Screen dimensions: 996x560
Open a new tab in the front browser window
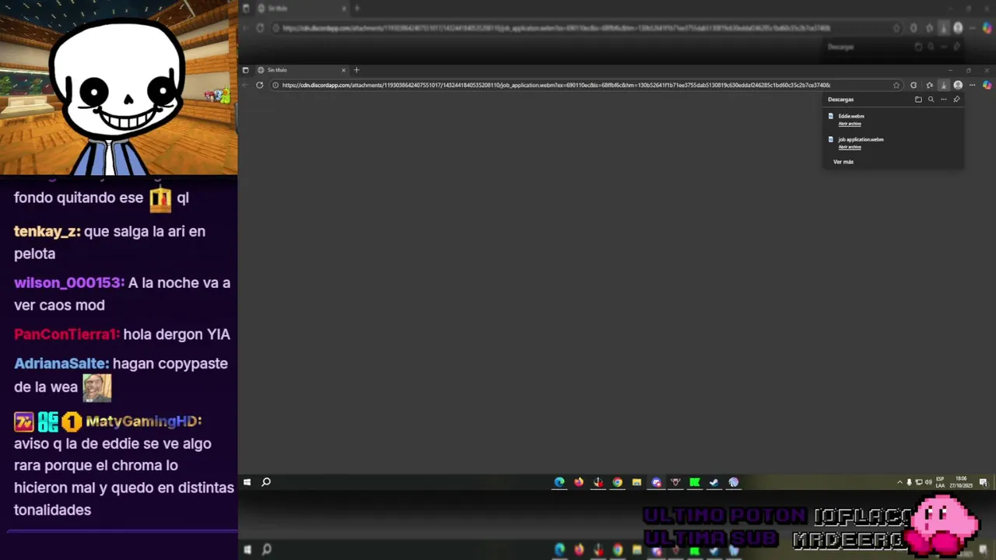click(x=356, y=70)
